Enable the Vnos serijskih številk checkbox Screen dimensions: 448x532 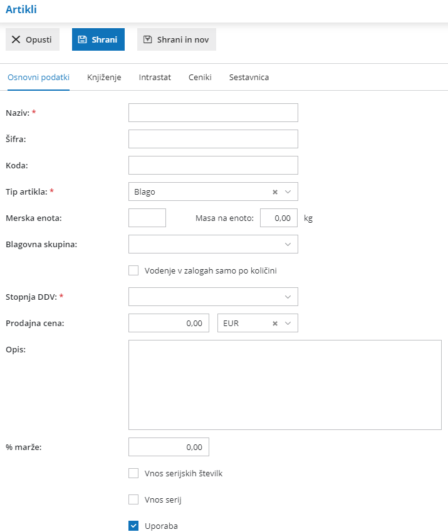pos(133,473)
